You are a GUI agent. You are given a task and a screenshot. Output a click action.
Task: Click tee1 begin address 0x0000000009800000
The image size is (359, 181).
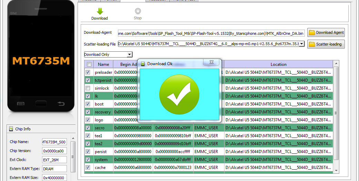click(133, 136)
